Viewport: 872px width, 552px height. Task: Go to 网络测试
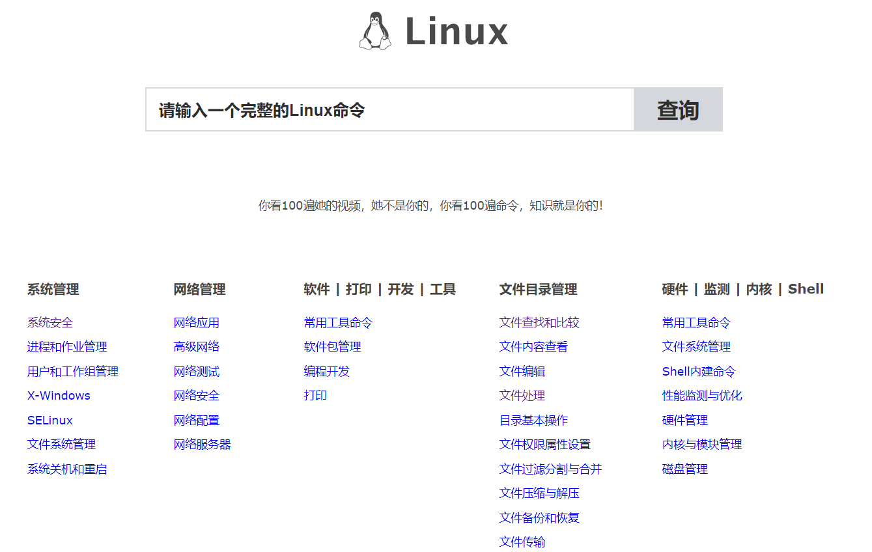click(197, 372)
